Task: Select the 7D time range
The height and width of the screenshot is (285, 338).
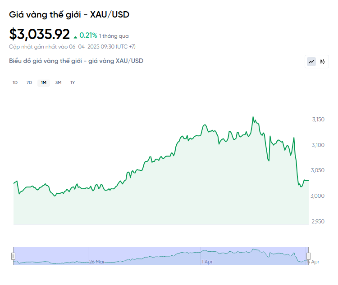Action: pos(29,82)
